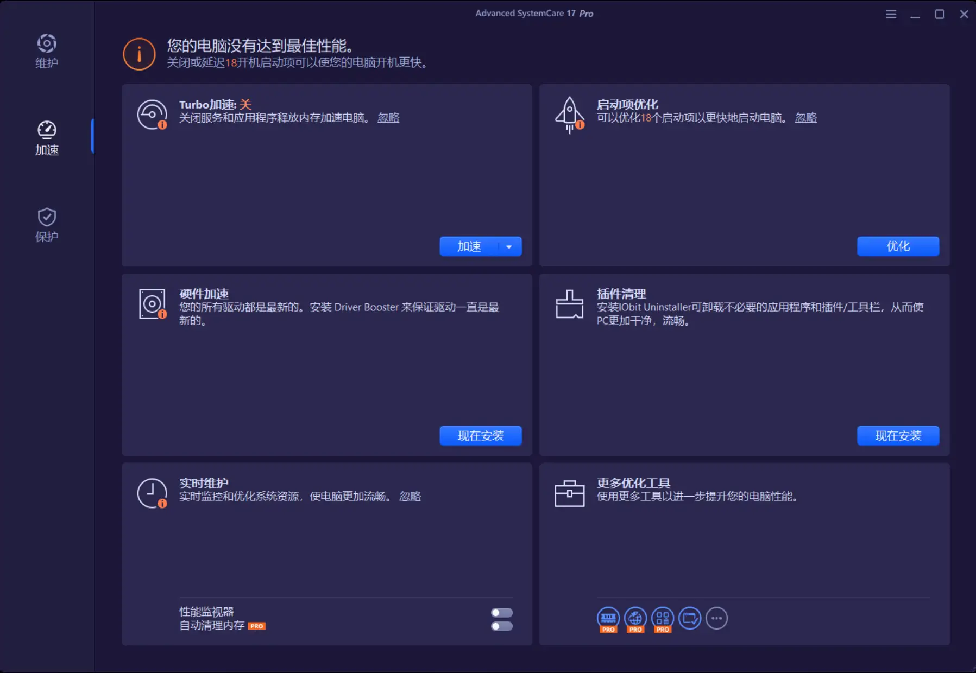Click the 实时维护 clock icon

tap(152, 493)
